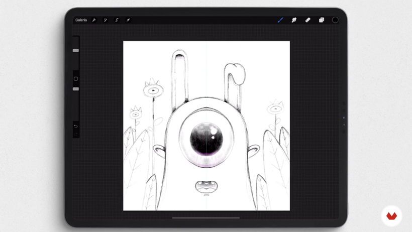The height and width of the screenshot is (232, 412).
Task: Select the Eraser tool
Action: [x=307, y=20]
